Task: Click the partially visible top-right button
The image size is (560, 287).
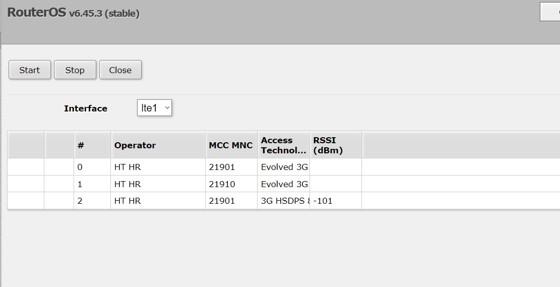Action: [x=550, y=12]
